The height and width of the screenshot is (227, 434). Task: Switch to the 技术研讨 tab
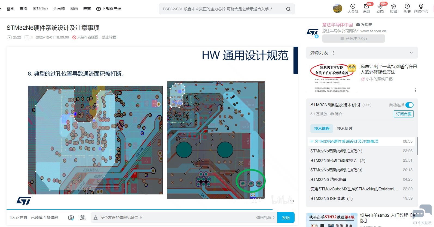[344, 129]
